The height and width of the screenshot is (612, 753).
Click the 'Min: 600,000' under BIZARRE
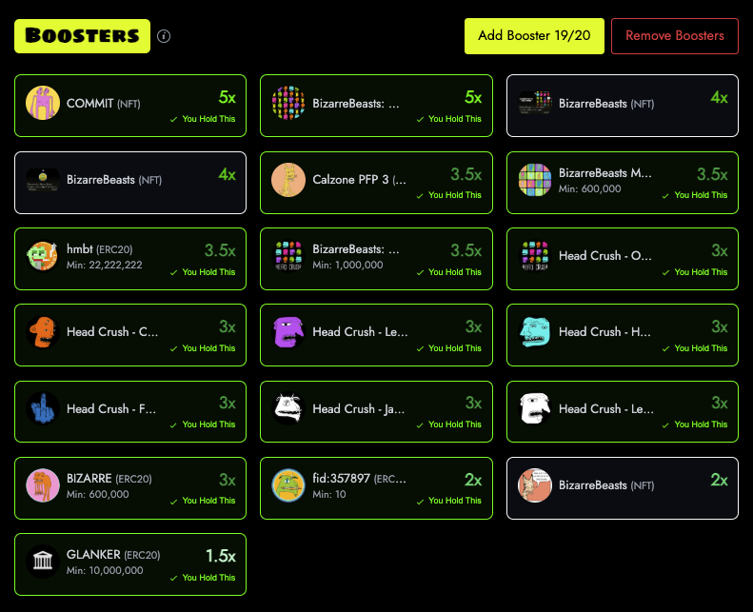coord(97,494)
